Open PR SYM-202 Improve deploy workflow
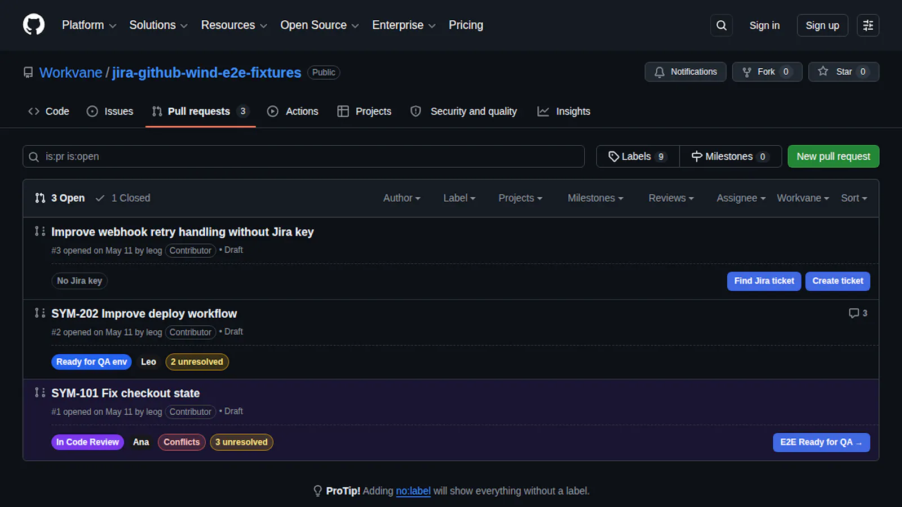 pyautogui.click(x=144, y=314)
